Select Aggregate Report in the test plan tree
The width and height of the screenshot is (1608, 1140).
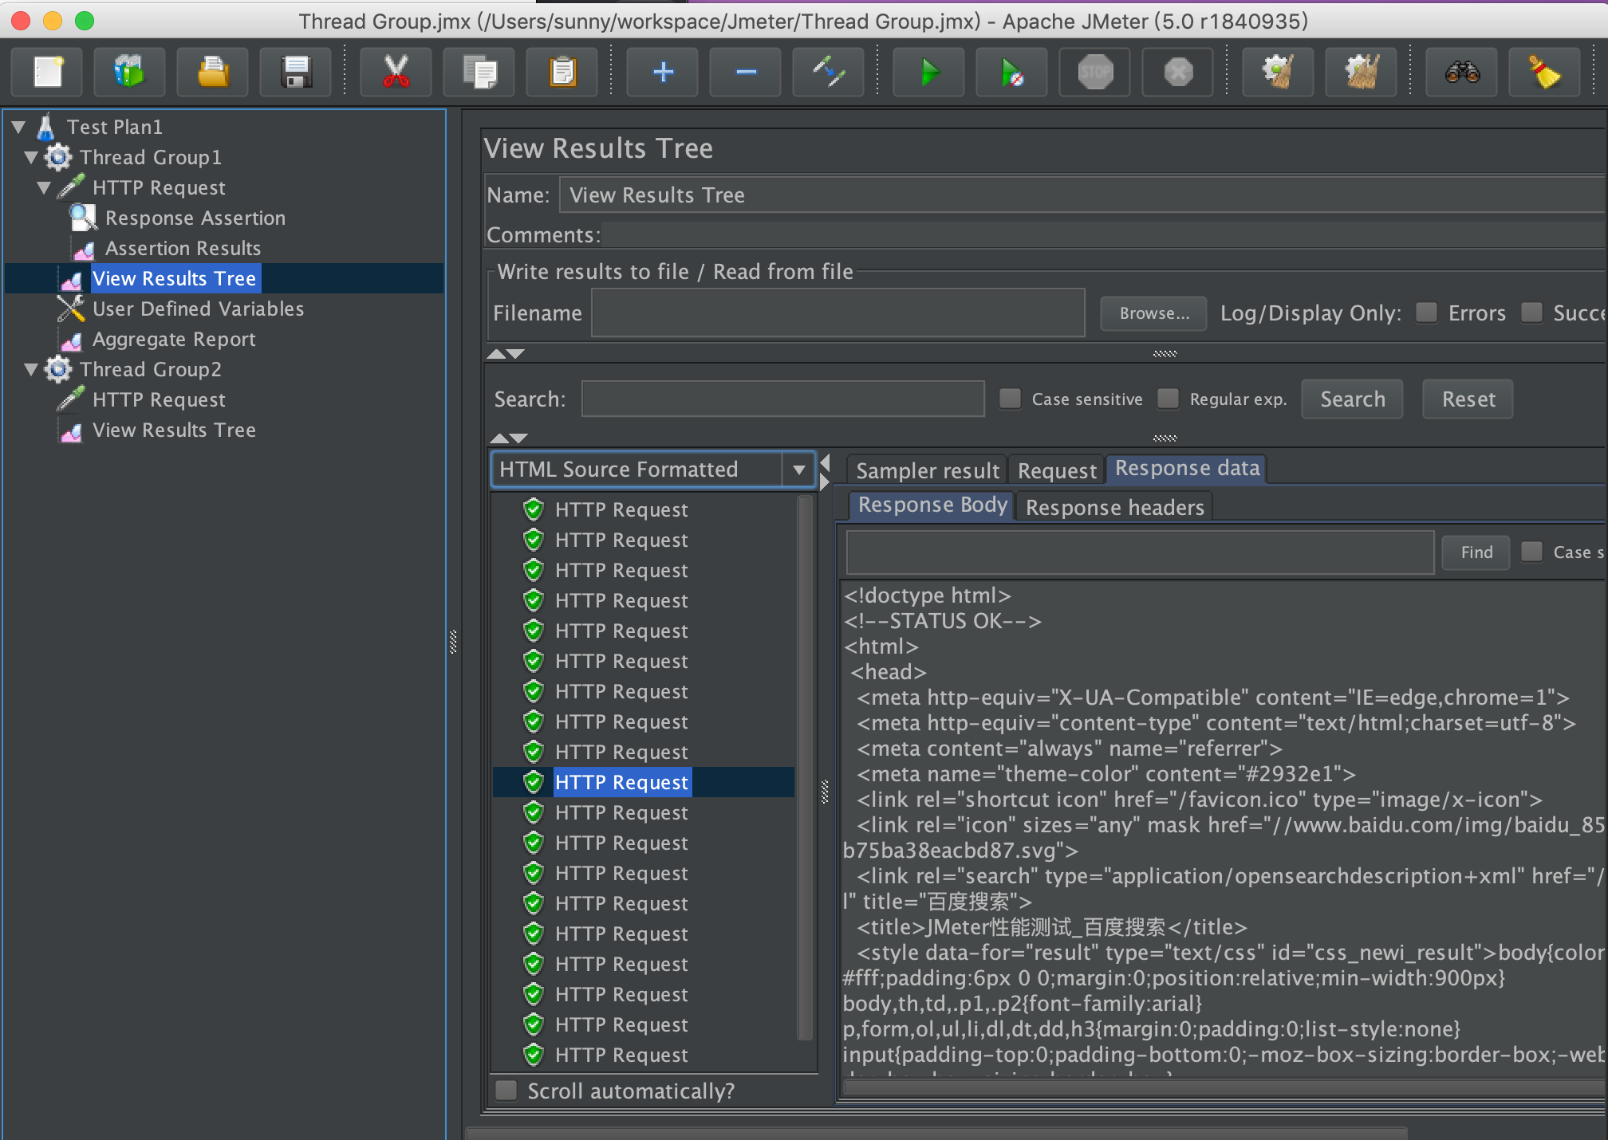coord(173,340)
